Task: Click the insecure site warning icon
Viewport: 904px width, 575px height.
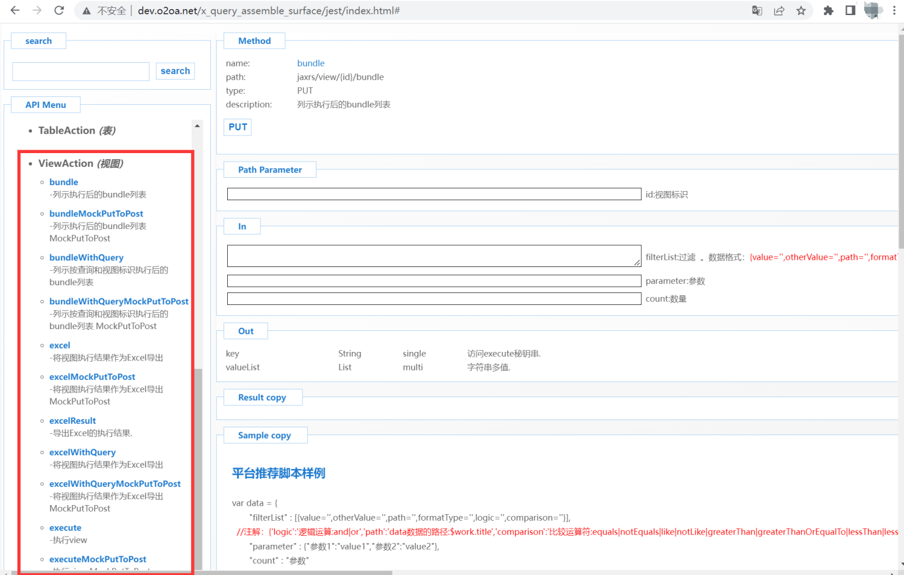Action: [x=87, y=11]
